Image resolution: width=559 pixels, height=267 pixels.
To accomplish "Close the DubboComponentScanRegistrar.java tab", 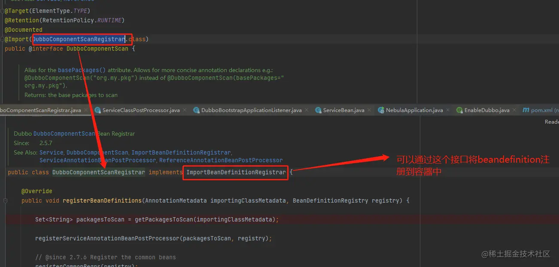I will 86,110.
